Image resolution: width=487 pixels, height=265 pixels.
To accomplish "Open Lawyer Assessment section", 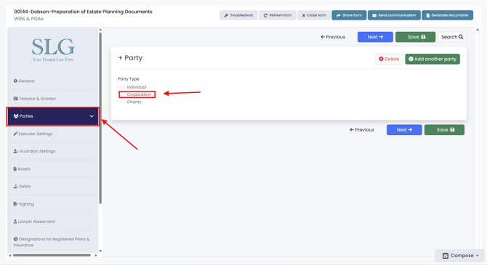I will (x=53, y=221).
